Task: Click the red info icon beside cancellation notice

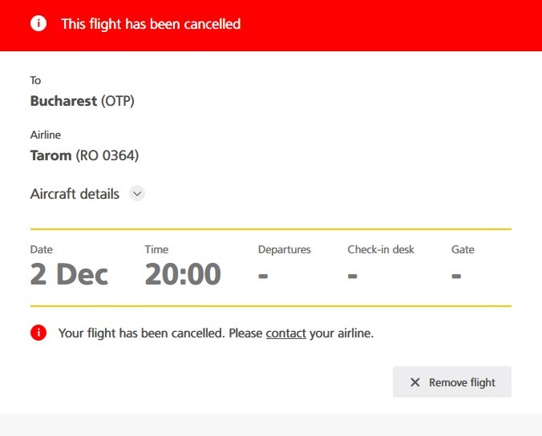Action: click(x=38, y=333)
